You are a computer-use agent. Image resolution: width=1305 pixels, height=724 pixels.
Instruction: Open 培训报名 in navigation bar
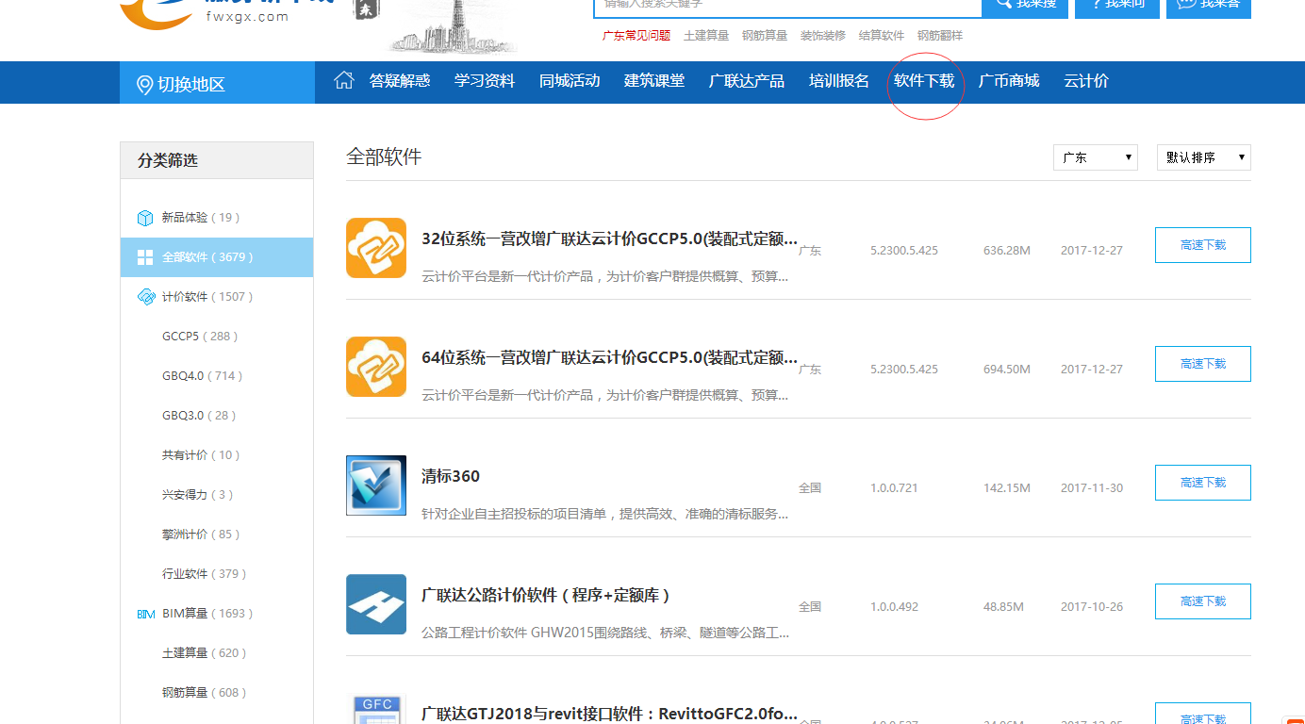pyautogui.click(x=839, y=81)
